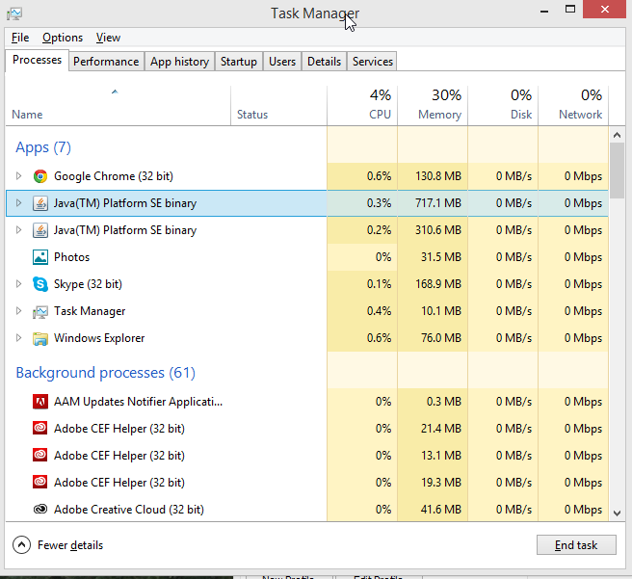This screenshot has height=579, width=632.
Task: Sort by the Memory column header
Action: 433,106
